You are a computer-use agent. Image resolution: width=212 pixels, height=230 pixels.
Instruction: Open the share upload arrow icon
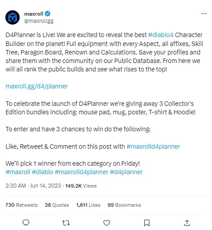pos(187,223)
